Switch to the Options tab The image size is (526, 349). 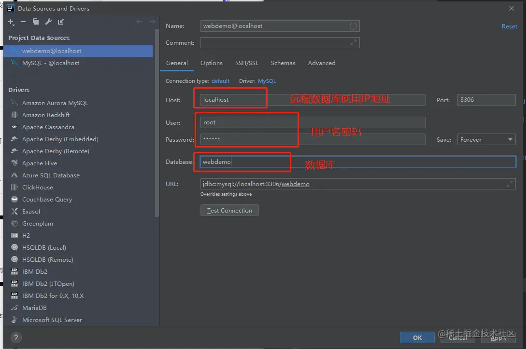click(212, 63)
